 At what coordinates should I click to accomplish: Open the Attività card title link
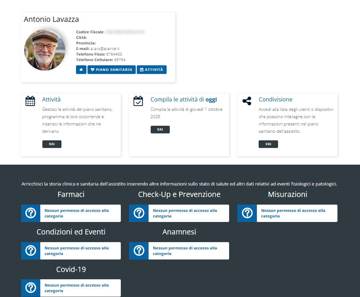(x=51, y=99)
